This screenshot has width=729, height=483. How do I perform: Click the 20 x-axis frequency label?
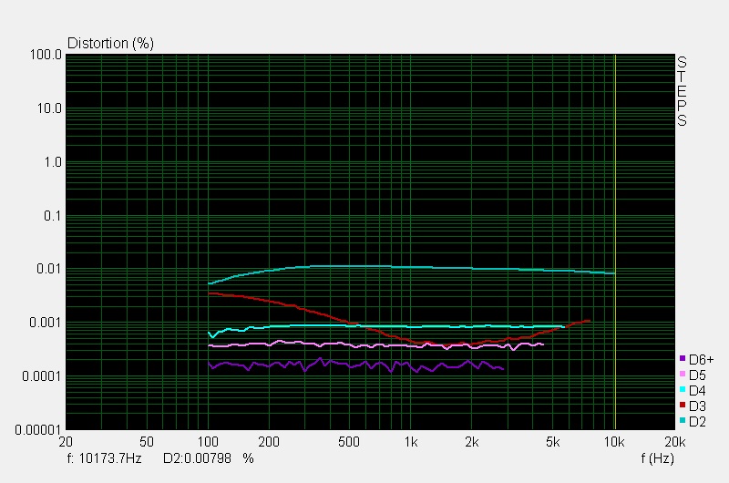click(66, 442)
